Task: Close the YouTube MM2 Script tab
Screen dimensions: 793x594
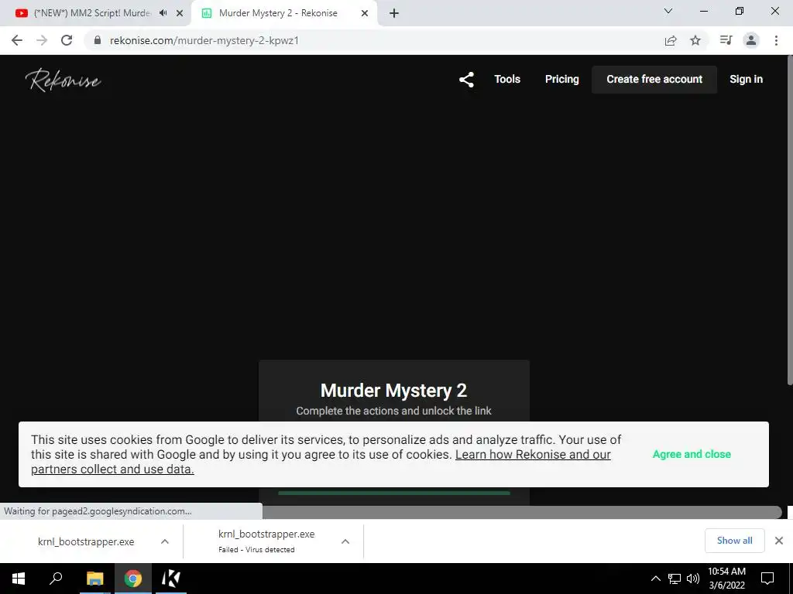Action: point(180,13)
